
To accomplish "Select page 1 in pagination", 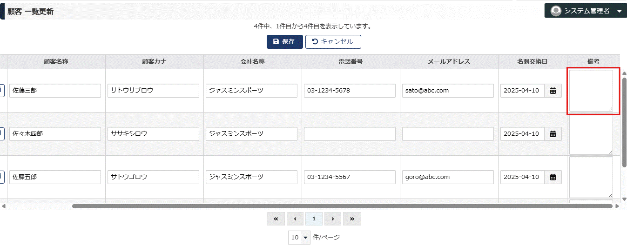I will click(314, 219).
